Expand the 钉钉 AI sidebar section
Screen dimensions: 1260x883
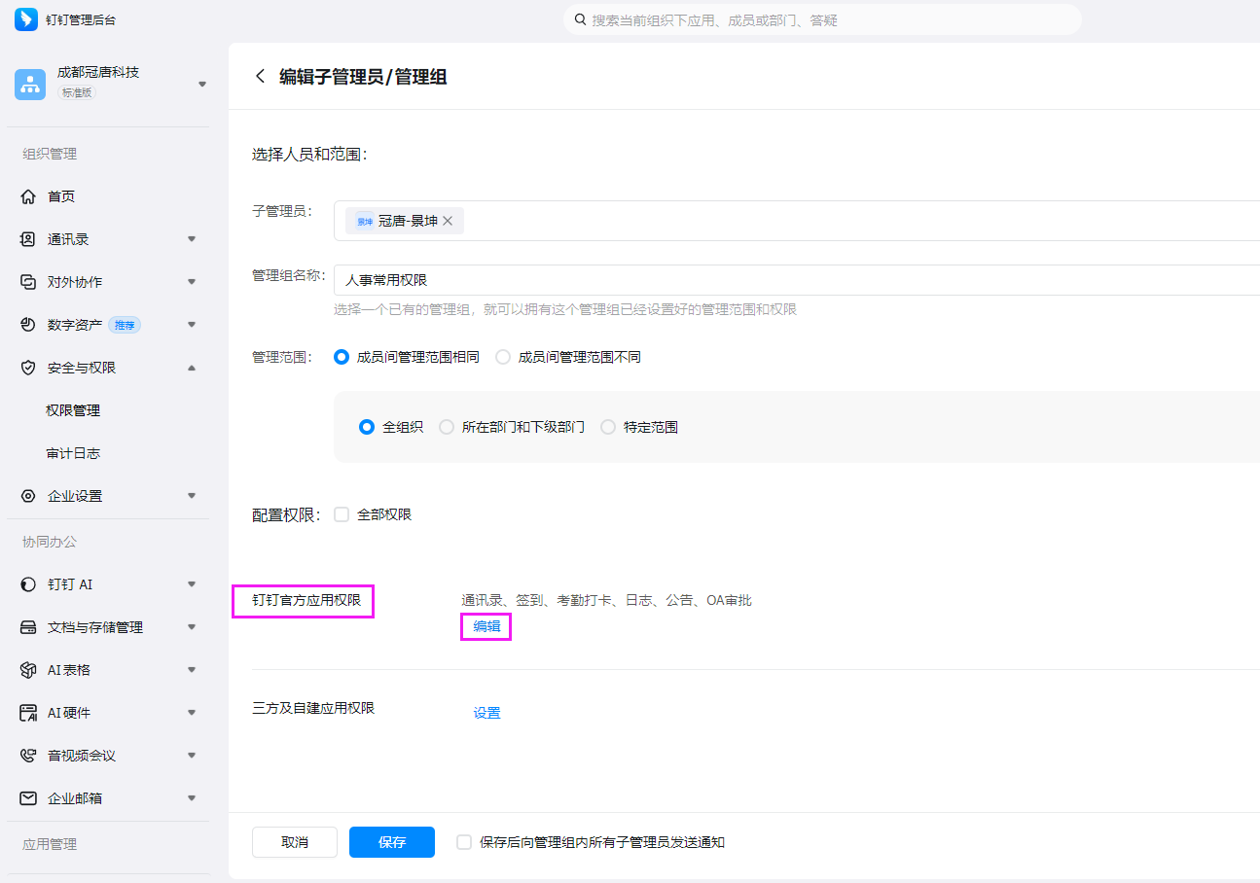(x=192, y=584)
